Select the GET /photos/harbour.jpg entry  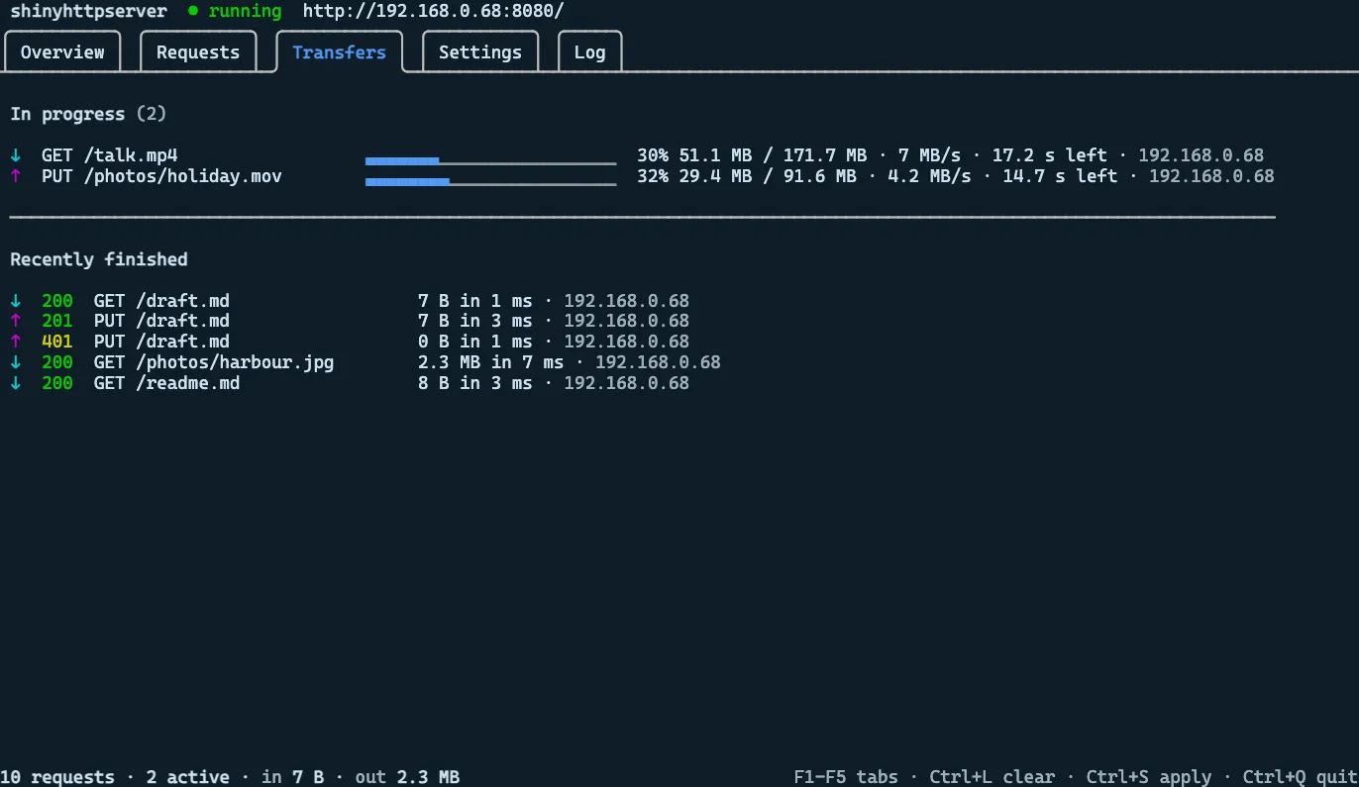[214, 362]
